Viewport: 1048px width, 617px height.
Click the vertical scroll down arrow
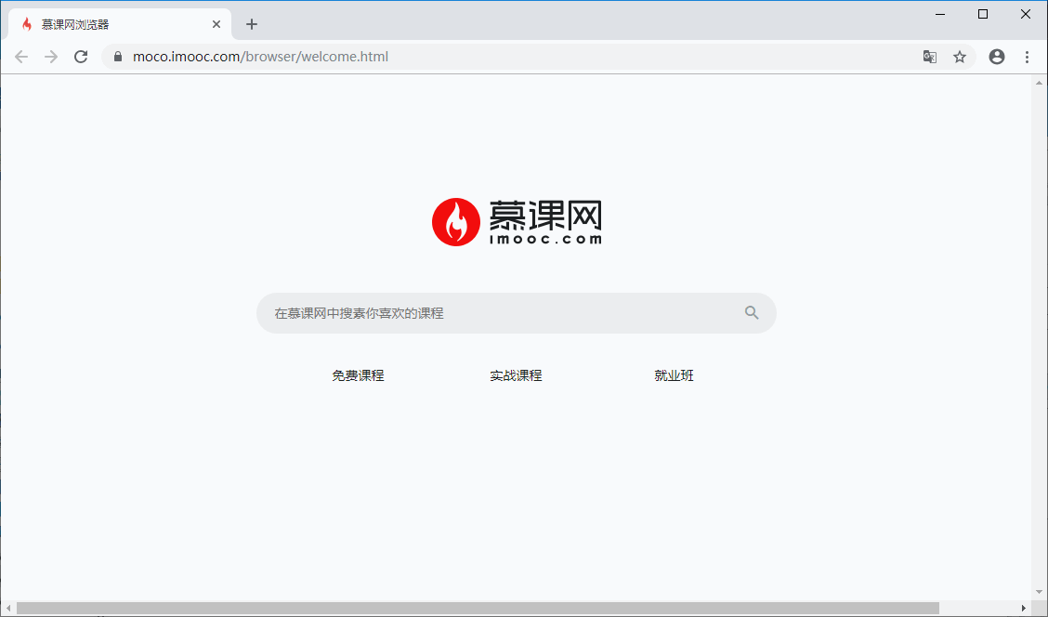[1039, 592]
